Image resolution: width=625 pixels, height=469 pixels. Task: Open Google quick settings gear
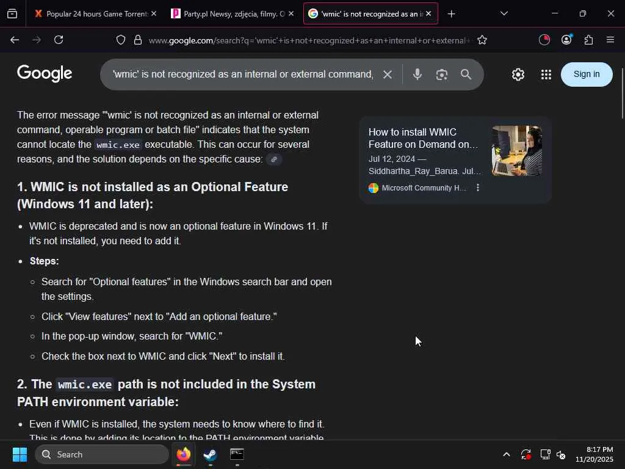(x=518, y=74)
